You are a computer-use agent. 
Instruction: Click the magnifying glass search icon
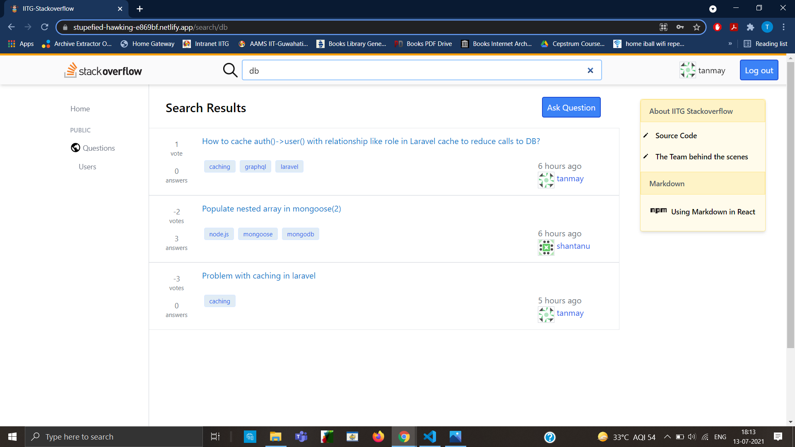pyautogui.click(x=230, y=70)
